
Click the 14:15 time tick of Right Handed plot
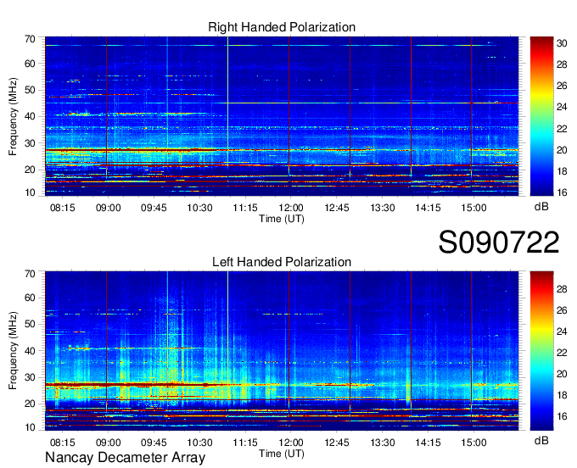428,208
